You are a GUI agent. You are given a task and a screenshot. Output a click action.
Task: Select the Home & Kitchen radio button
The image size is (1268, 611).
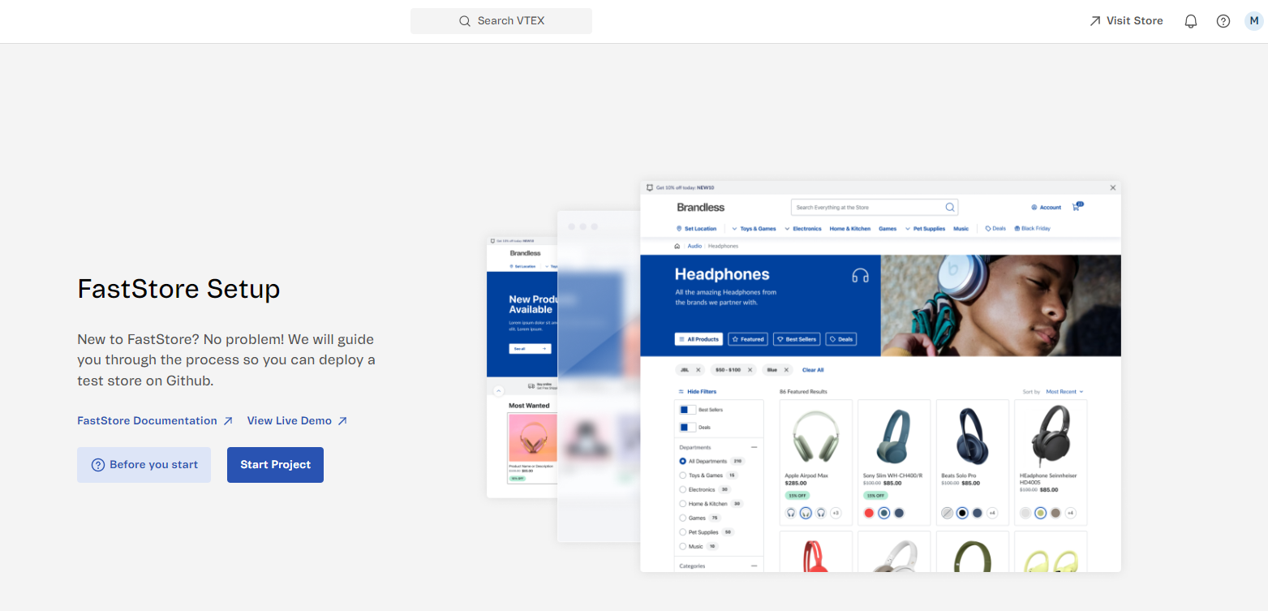[x=682, y=504]
